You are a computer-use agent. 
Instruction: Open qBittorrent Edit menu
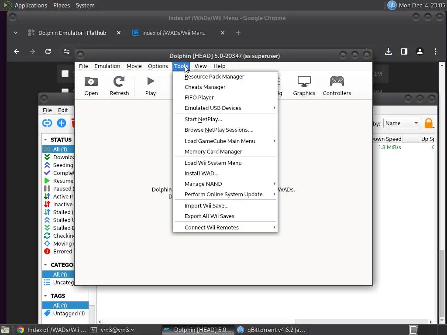pos(63,110)
